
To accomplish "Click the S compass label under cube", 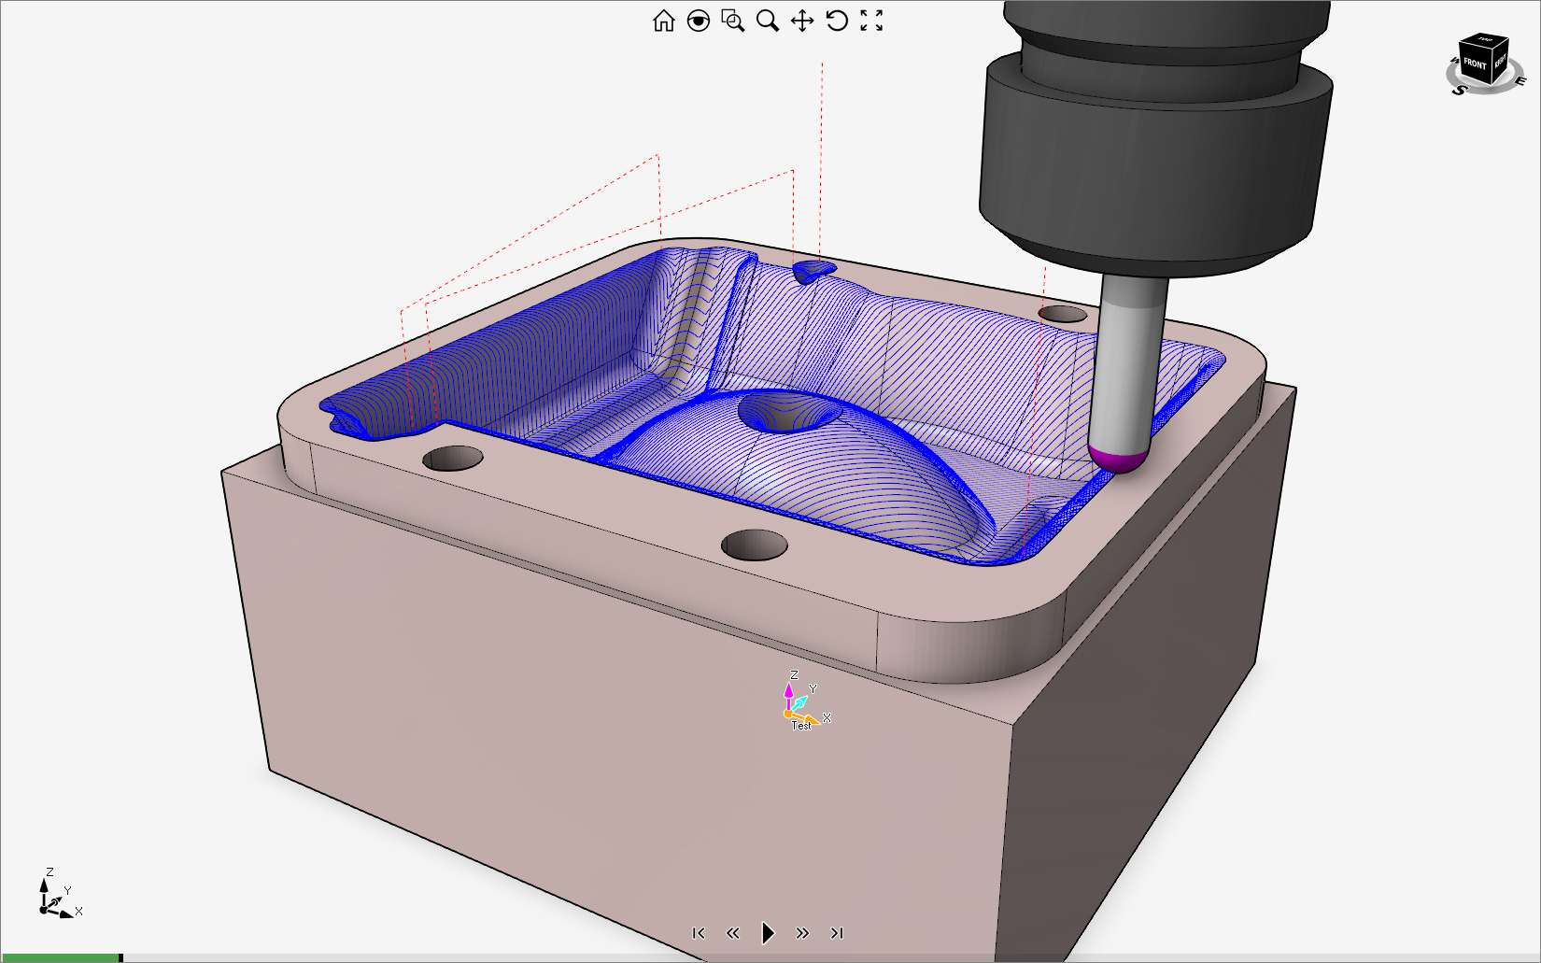I will (1459, 91).
